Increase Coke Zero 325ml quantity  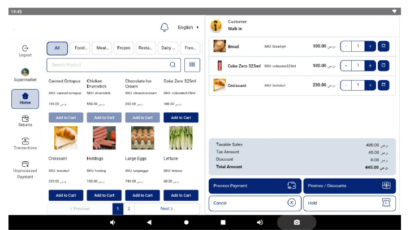coord(370,66)
